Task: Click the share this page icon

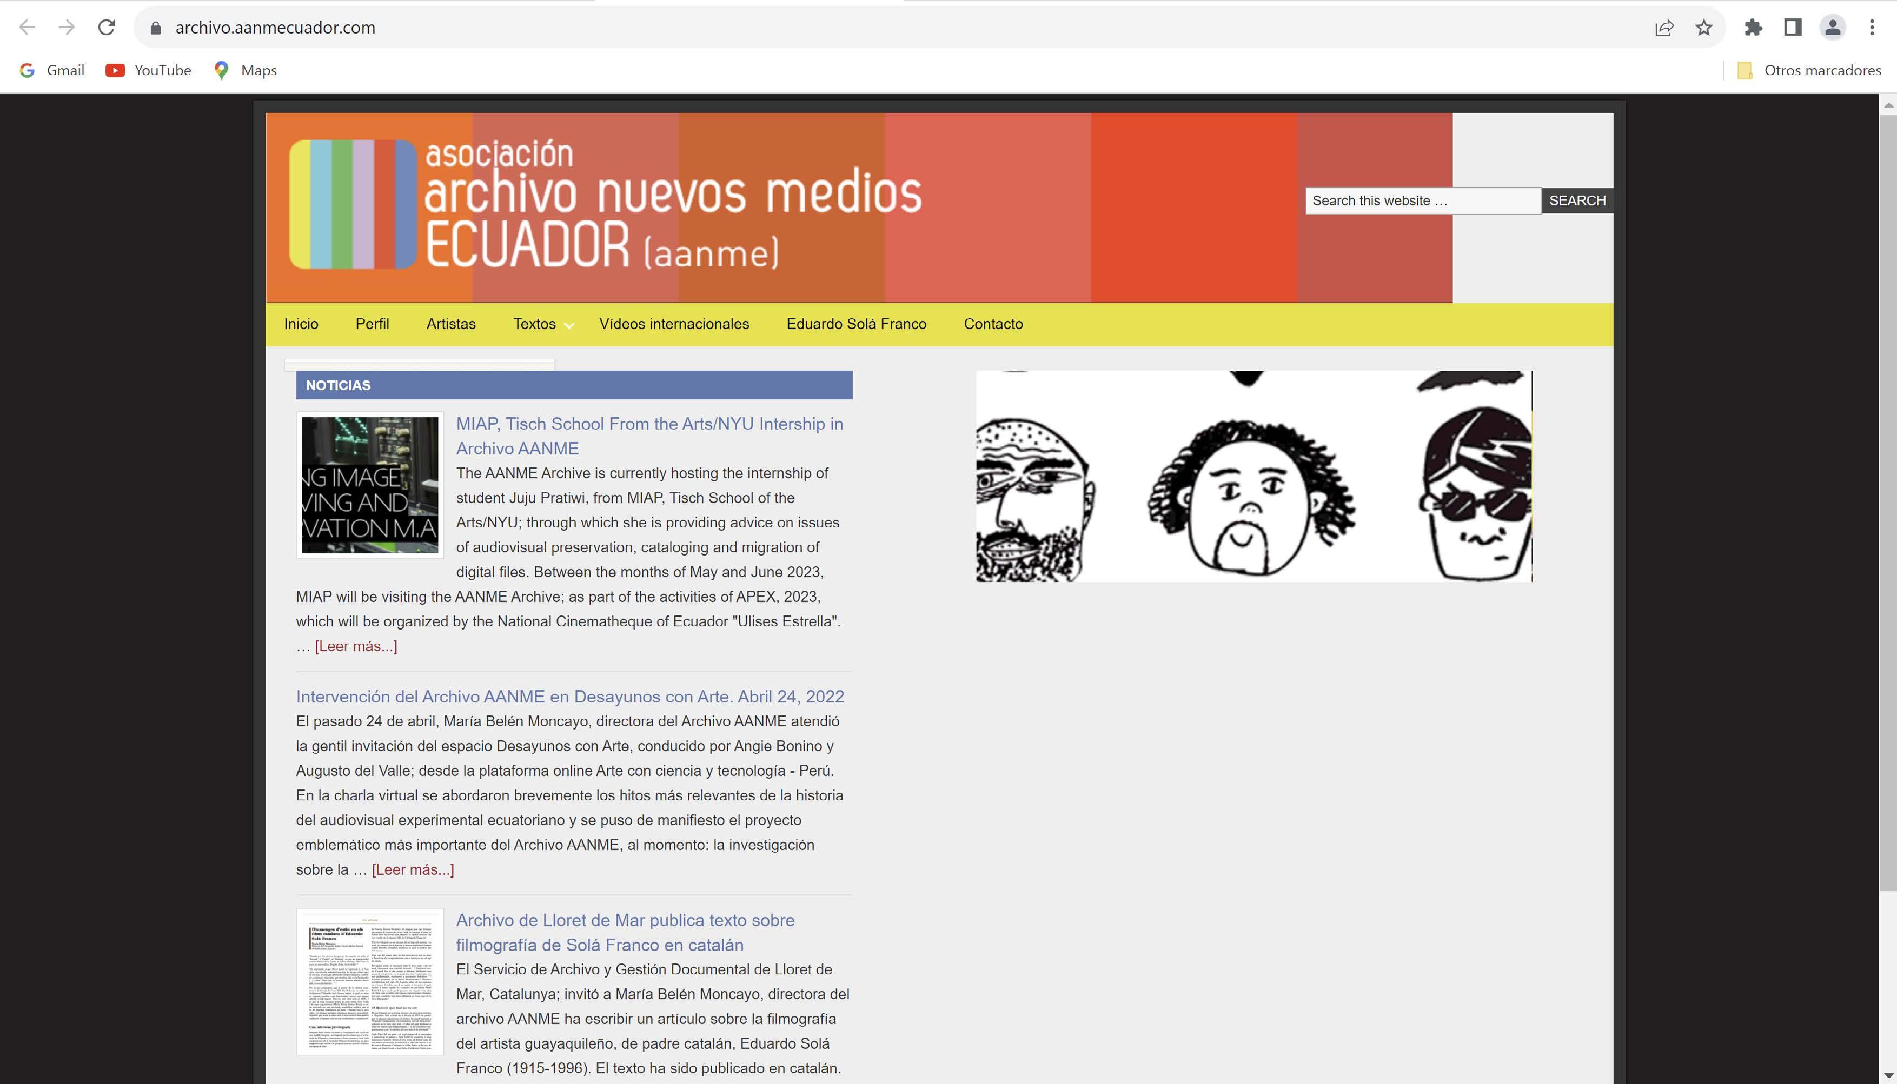Action: click(1664, 28)
